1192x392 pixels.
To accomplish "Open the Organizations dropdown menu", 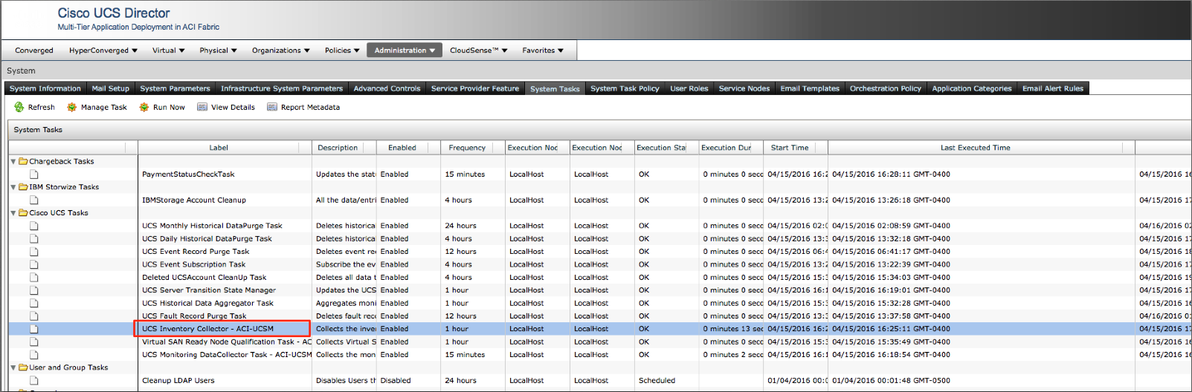I will (280, 50).
